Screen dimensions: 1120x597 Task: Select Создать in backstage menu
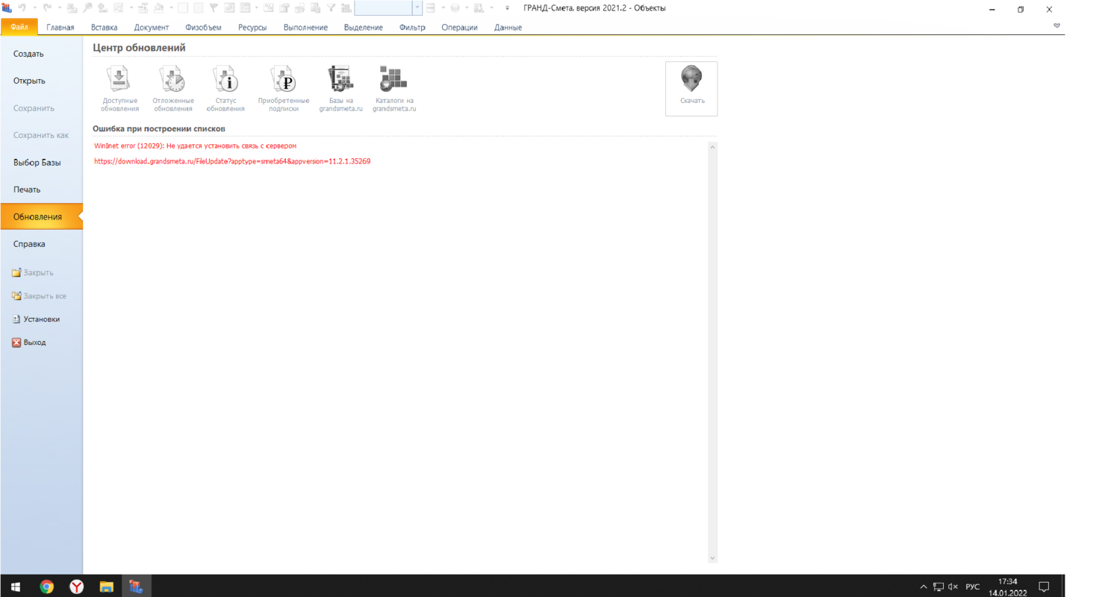pyautogui.click(x=42, y=54)
